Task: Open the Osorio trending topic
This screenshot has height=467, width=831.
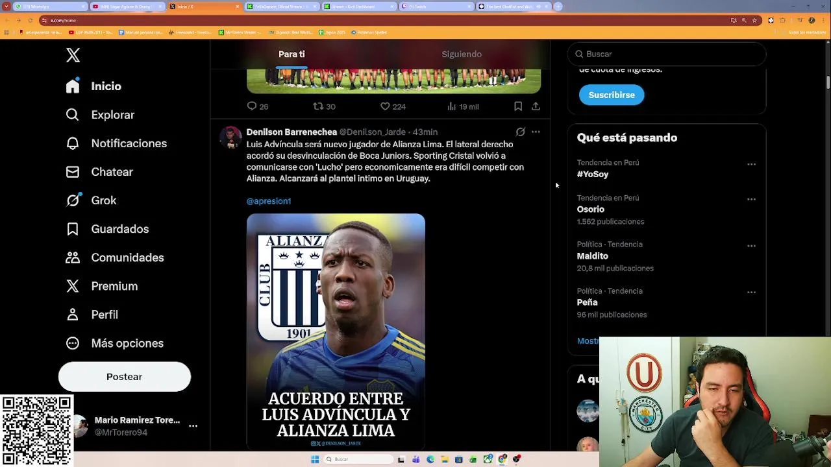Action: point(591,210)
